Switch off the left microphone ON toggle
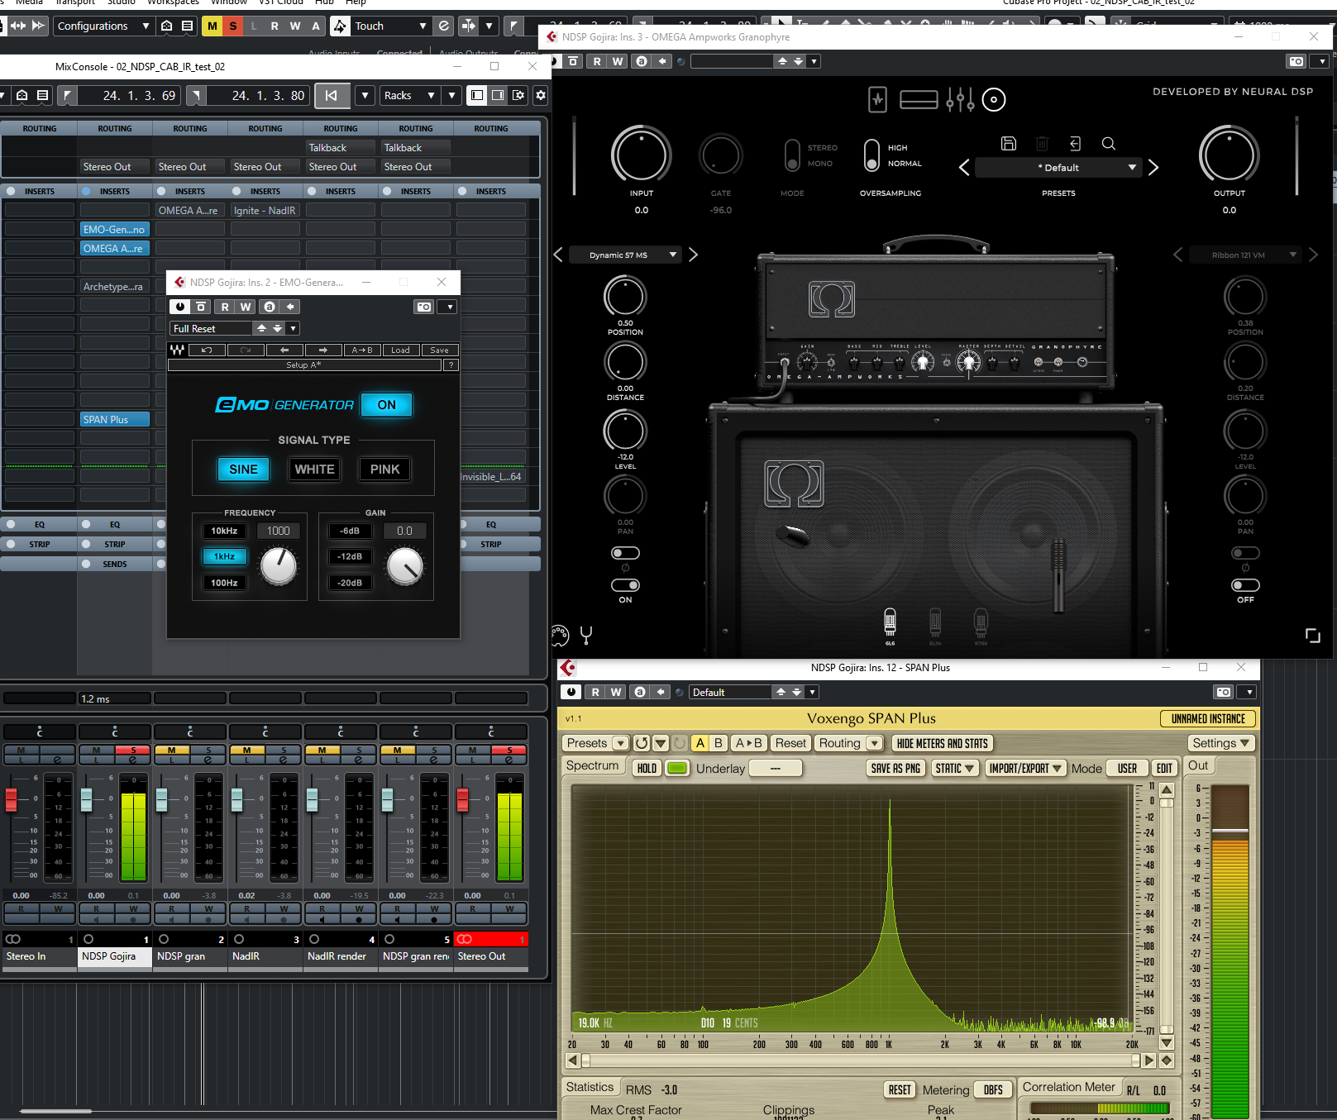1337x1120 pixels. point(625,585)
